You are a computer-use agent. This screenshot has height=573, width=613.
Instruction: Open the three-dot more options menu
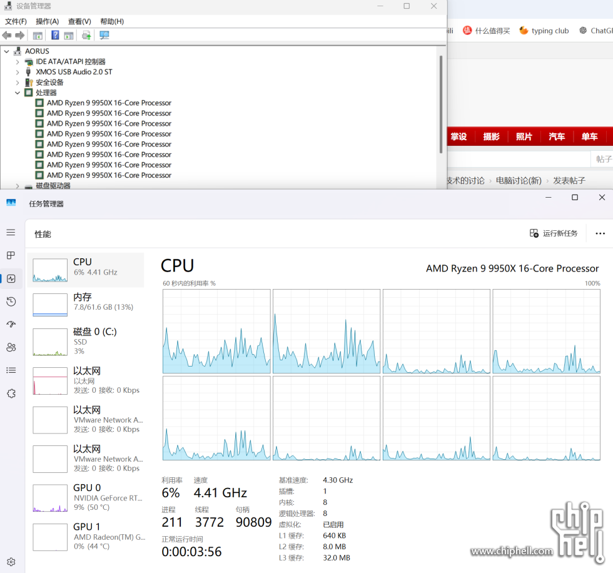coord(600,234)
